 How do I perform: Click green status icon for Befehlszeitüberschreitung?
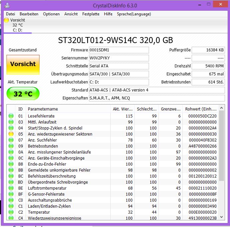coord(11,176)
